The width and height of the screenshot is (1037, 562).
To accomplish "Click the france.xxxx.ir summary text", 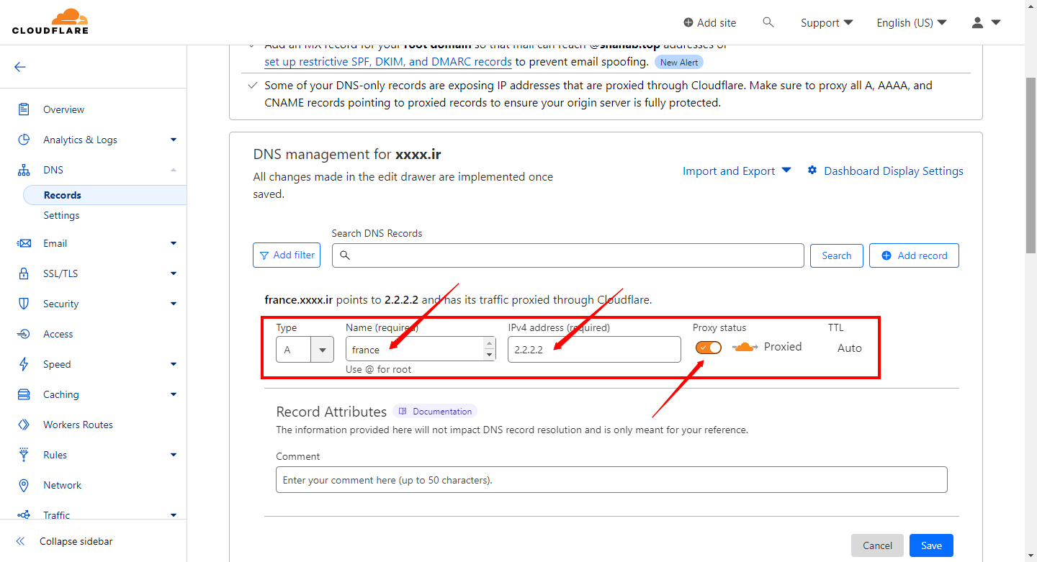I will (x=458, y=299).
